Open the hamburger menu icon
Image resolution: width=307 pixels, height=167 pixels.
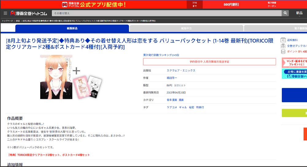(x=5, y=13)
